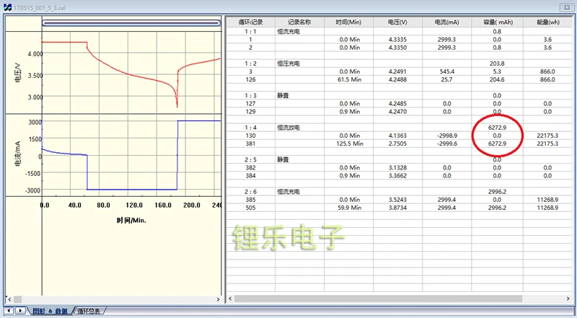The image size is (577, 318).
Task: Click the 时间/Min. axis label under the chart
Action: (131, 221)
